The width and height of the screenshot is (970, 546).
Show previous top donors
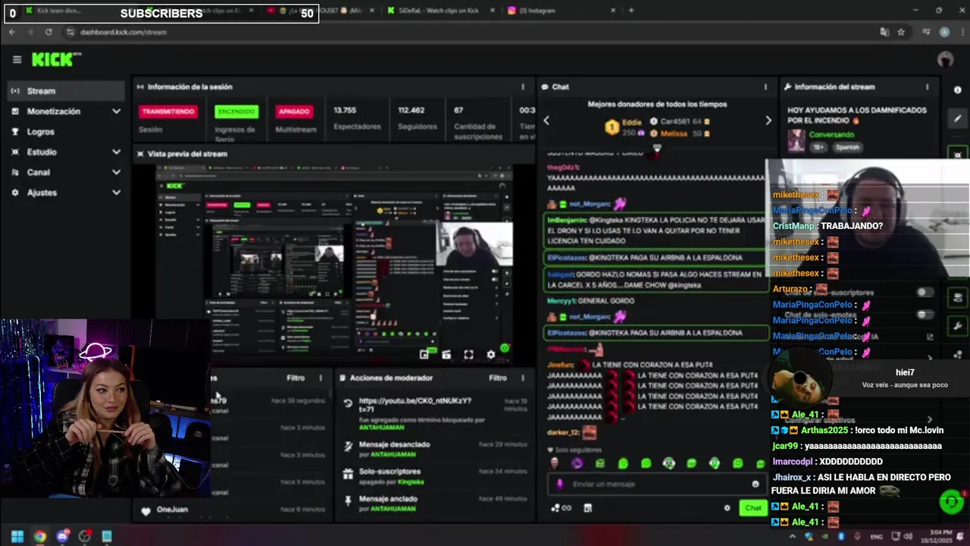click(x=546, y=121)
